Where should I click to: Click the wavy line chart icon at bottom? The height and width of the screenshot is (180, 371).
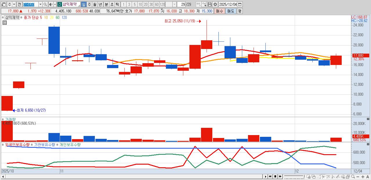pyautogui.click(x=328, y=177)
